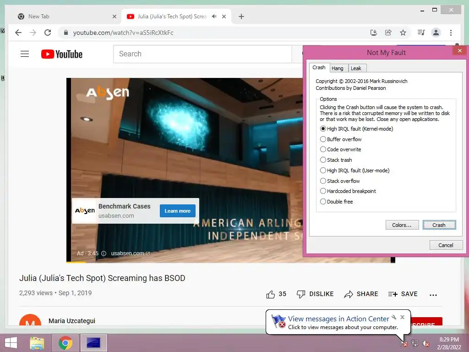Screen dimensions: 469x352
Task: Bookmark this page with the star icon
Action: 403,33
